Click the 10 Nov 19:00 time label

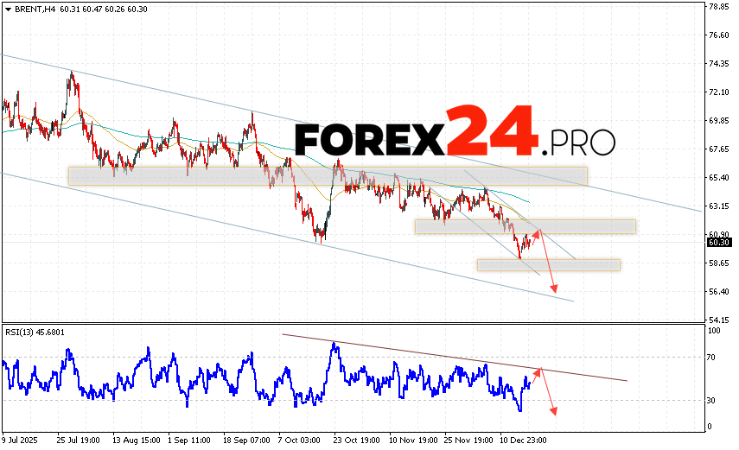(x=412, y=440)
